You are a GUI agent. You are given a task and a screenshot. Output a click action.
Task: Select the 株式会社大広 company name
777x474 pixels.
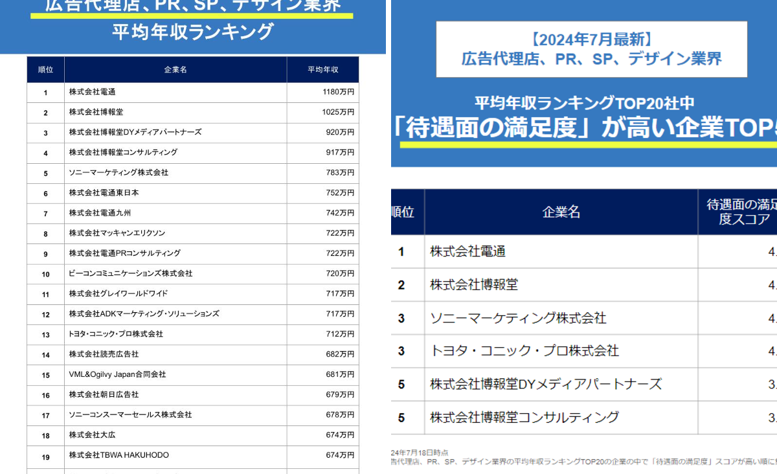tap(93, 435)
